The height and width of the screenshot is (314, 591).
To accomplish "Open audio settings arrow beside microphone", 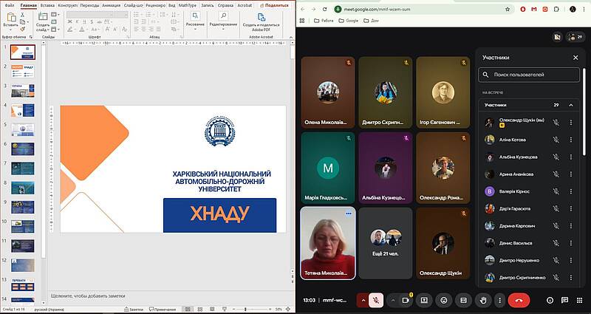I will pyautogui.click(x=363, y=300).
